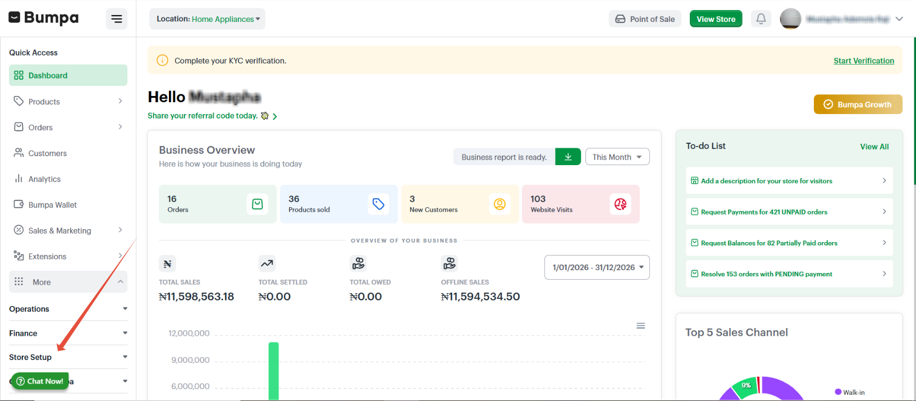Viewport: 916px width, 401px height.
Task: Download the business report
Action: pyautogui.click(x=568, y=157)
